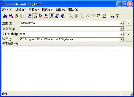Open the 编辑(E) menu

pos(20,10)
